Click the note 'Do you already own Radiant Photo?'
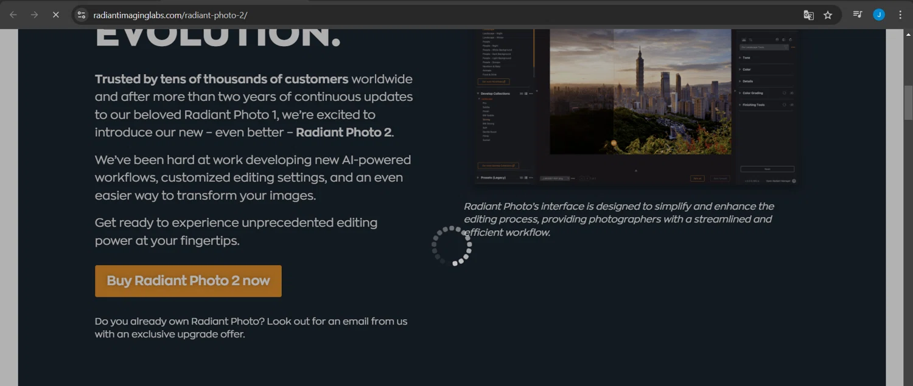Viewport: 913px width, 386px height. (x=179, y=321)
